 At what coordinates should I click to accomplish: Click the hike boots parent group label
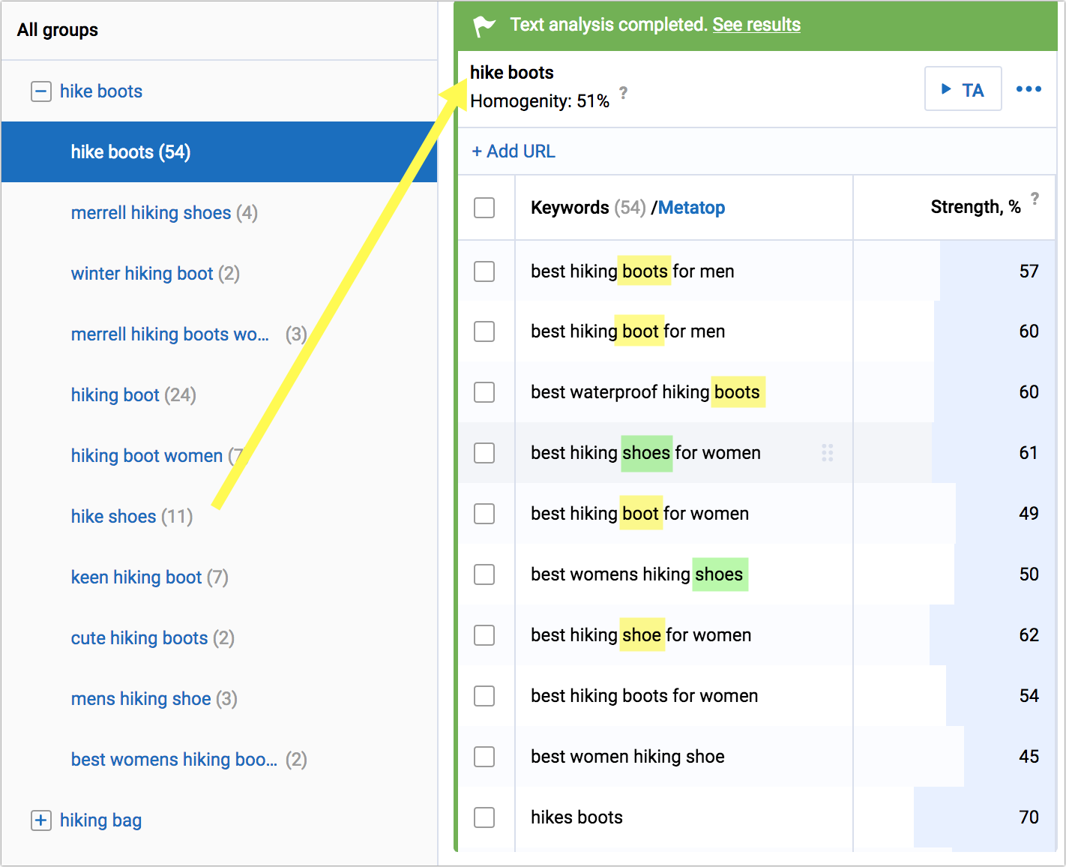(101, 91)
